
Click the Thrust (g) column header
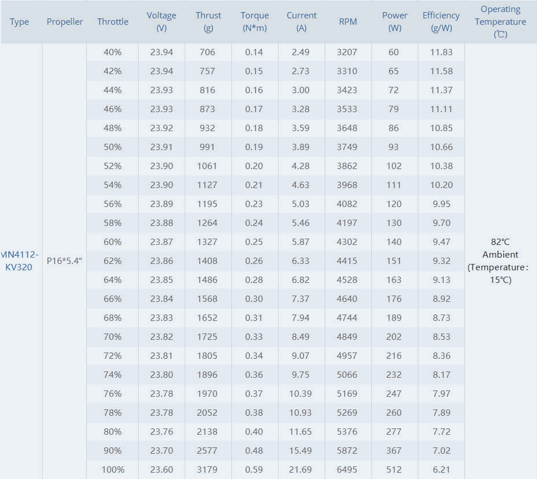point(208,21)
